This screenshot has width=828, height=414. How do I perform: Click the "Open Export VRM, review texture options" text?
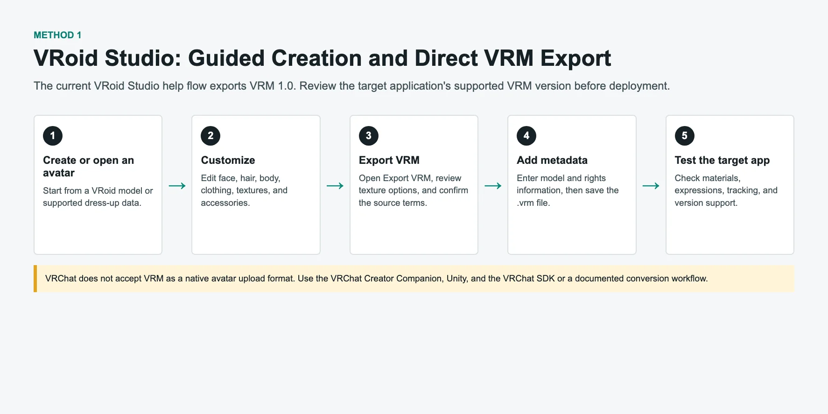[x=414, y=190]
